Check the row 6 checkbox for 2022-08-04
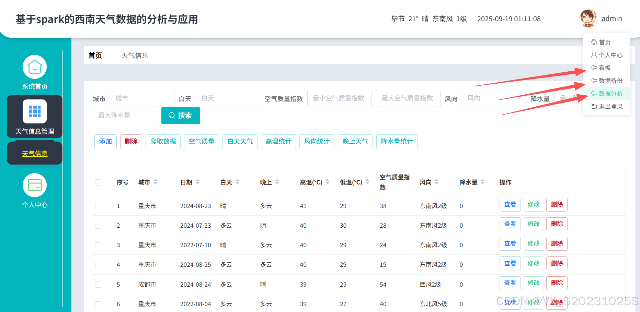 98,304
